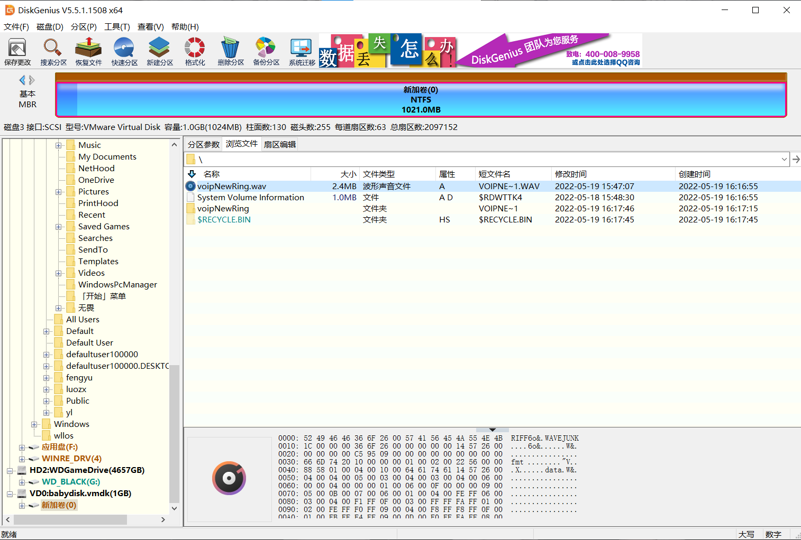
Task: Click the $RECYCLE.BIN folder icon
Action: pyautogui.click(x=190, y=220)
